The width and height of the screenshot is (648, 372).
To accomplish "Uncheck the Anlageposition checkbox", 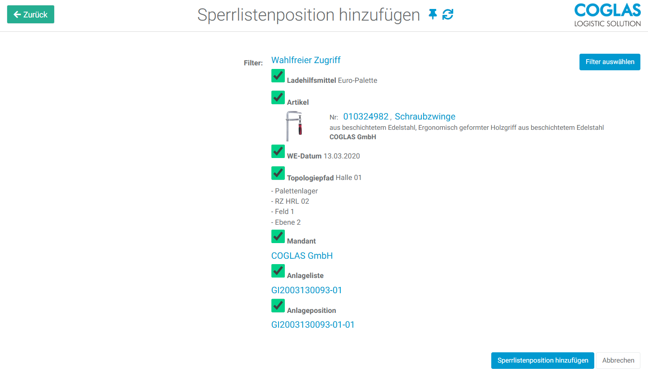I will 278,306.
